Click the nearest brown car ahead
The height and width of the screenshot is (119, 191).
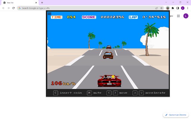pyautogui.click(x=108, y=55)
